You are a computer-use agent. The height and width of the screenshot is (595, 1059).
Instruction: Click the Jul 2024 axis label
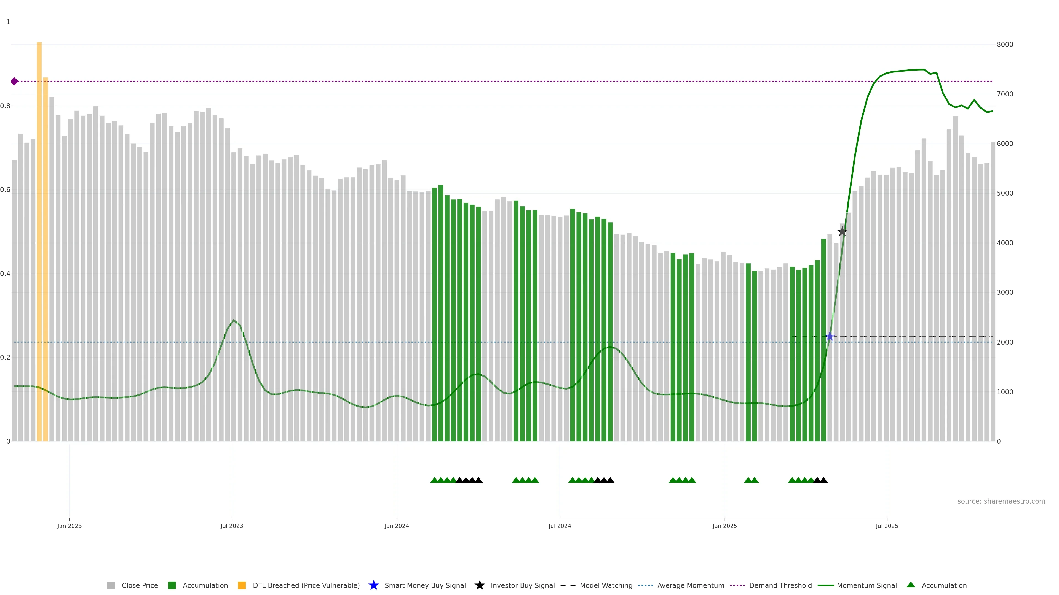(x=560, y=526)
